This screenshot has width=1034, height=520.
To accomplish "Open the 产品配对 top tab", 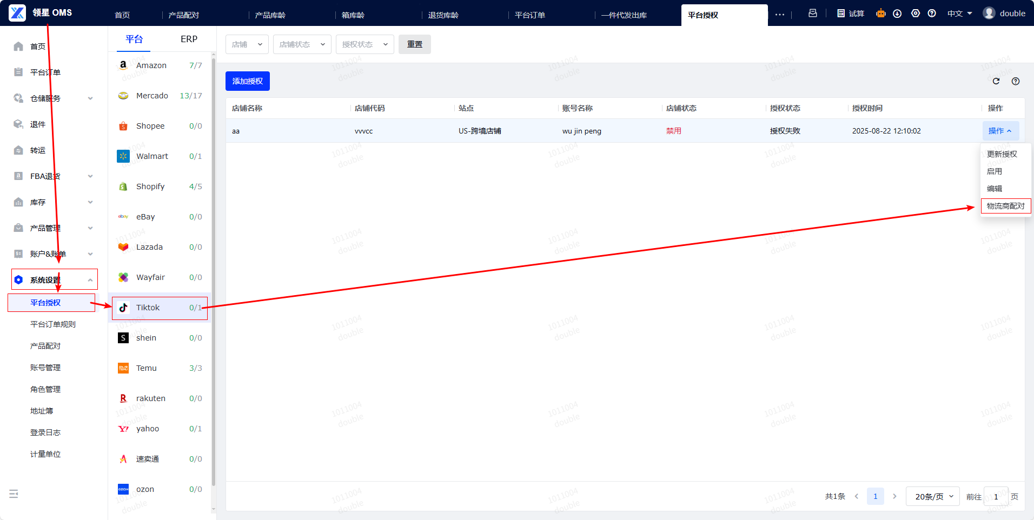I will 184,15.
